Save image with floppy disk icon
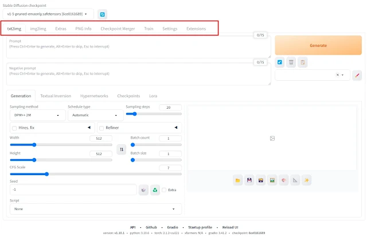Viewport: 367px width, 237px height. [x=249, y=180]
